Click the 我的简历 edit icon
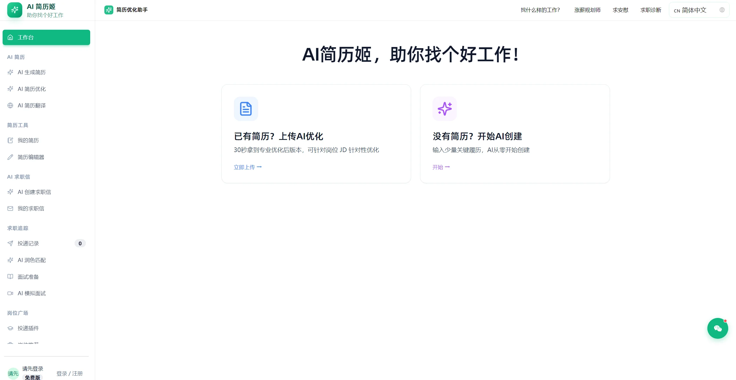This screenshot has height=380, width=736. point(10,141)
